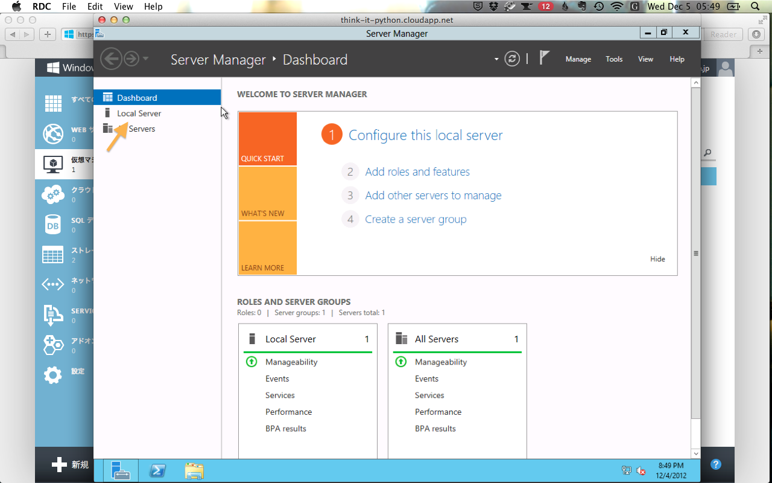Open the dropdown next to refresh icon
Screen dimensions: 772x483
coord(496,59)
